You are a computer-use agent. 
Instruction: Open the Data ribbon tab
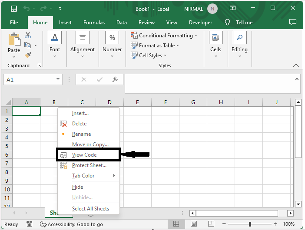point(122,23)
